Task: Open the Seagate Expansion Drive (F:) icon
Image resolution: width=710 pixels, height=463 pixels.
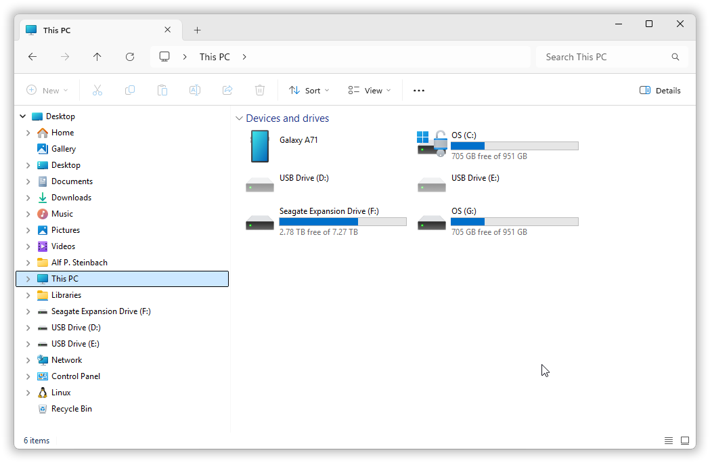Action: [260, 221]
